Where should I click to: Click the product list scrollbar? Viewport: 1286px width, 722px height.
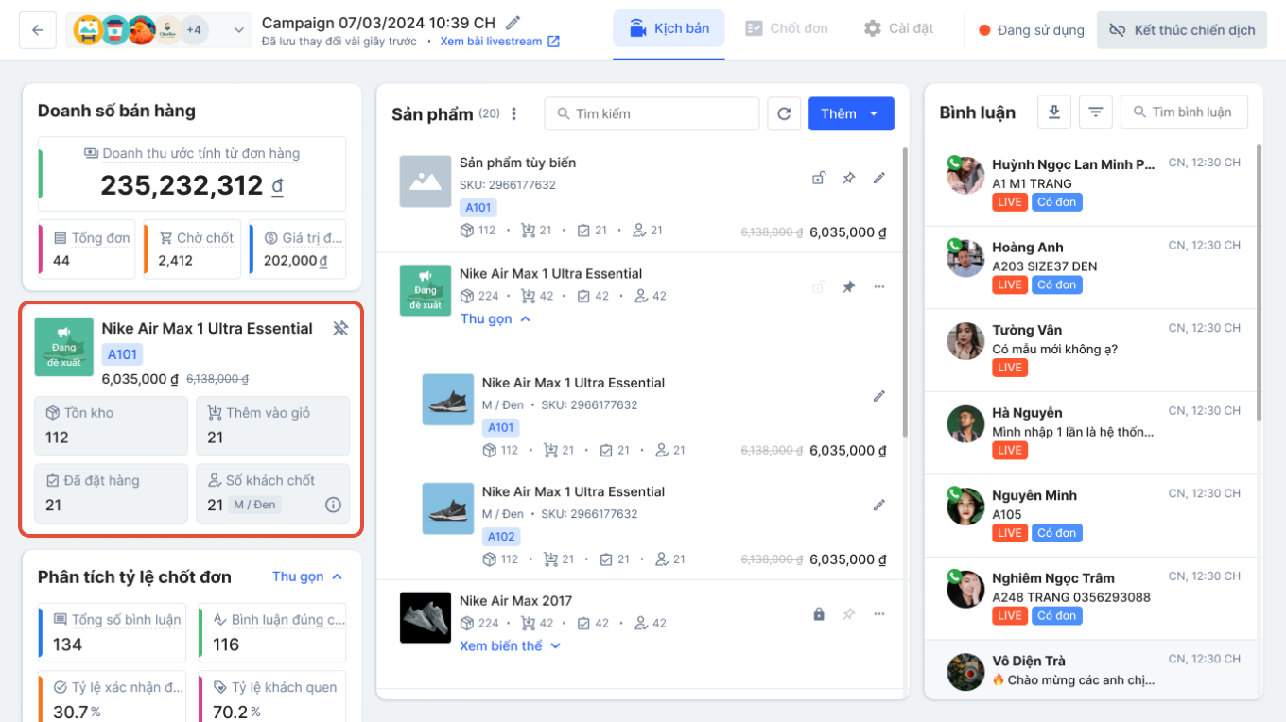point(906,293)
